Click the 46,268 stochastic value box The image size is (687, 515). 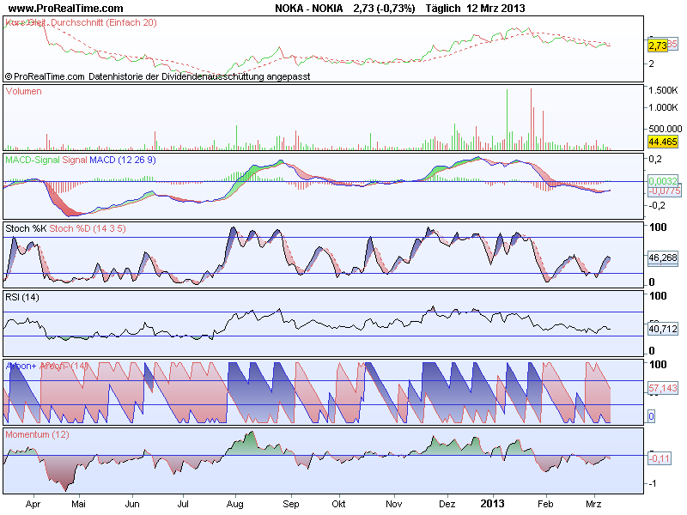[x=663, y=257]
